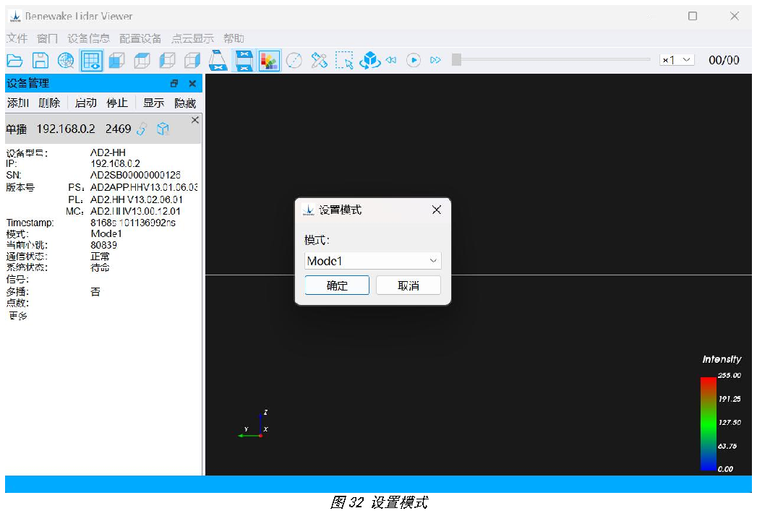Select the front-face cube view icon
Image resolution: width=757 pixels, height=516 pixels.
click(x=116, y=60)
